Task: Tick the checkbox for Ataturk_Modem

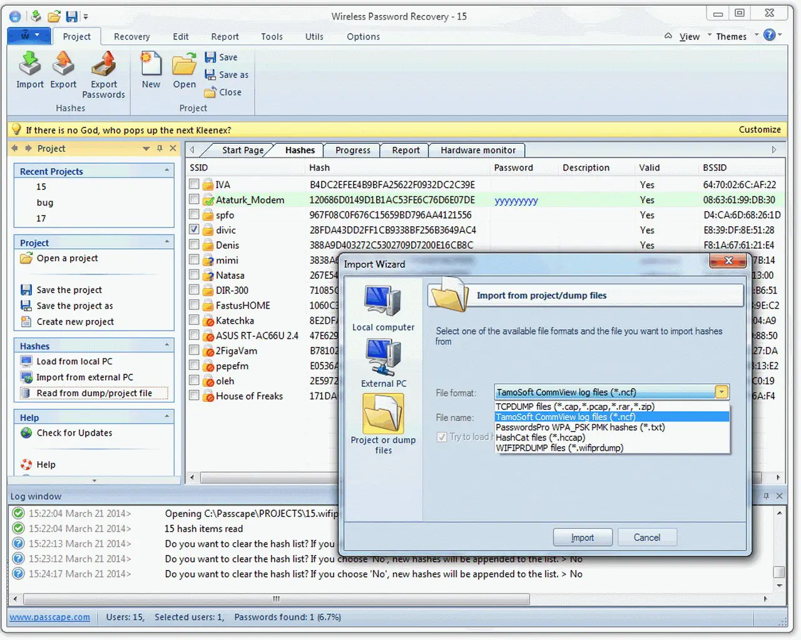Action: tap(195, 199)
